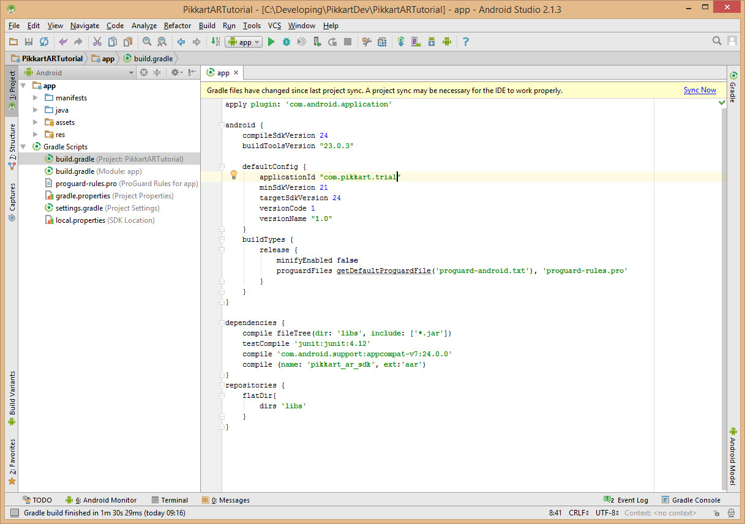Image resolution: width=745 pixels, height=524 pixels.
Task: Open the TODO tool window
Action: (37, 500)
